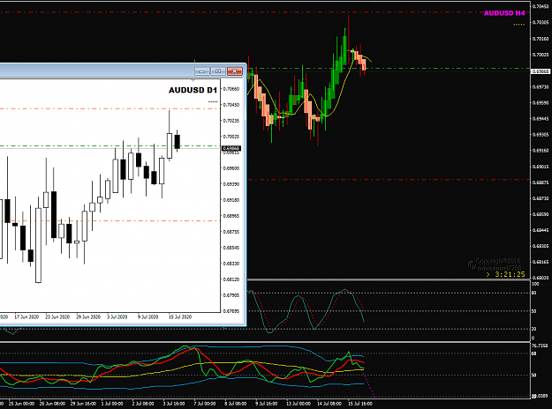552x409 pixels.
Task: Click the AUDUSD D1 chart title
Action: 193,90
